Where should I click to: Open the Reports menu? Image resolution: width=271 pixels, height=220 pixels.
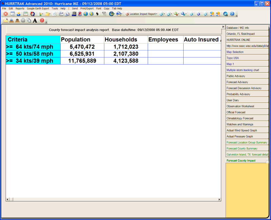20,8
